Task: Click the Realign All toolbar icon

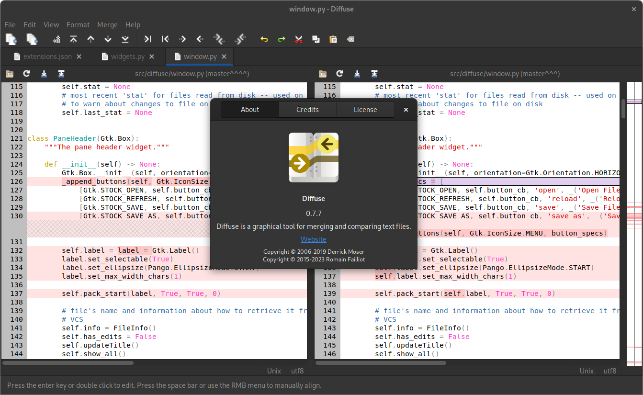Action: [56, 39]
